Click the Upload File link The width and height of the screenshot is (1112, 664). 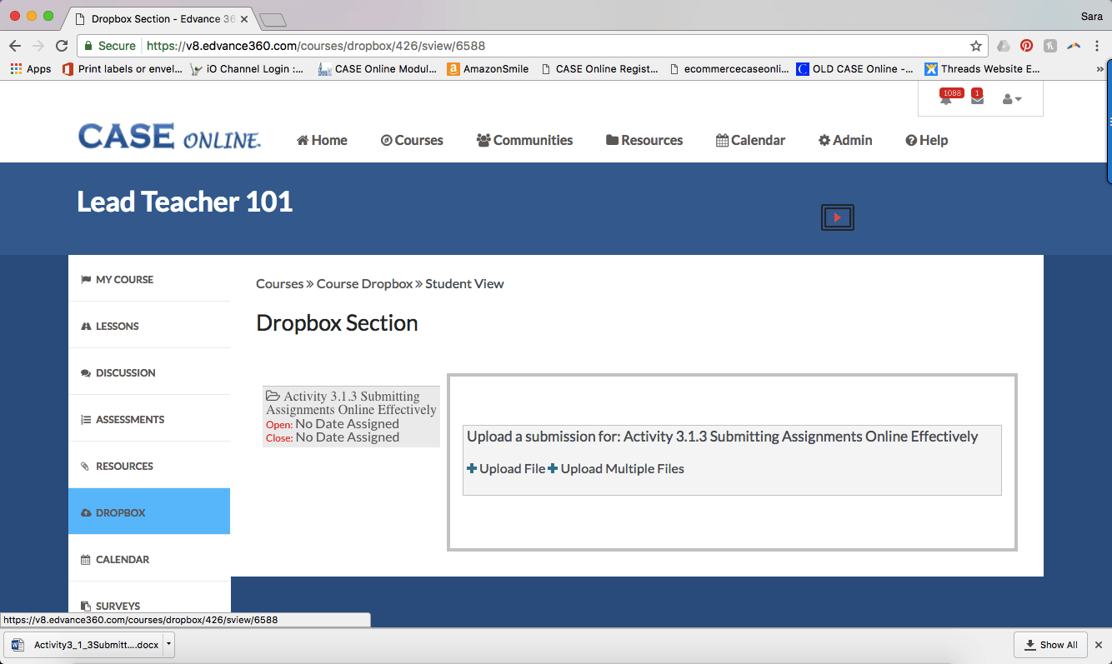click(x=506, y=469)
